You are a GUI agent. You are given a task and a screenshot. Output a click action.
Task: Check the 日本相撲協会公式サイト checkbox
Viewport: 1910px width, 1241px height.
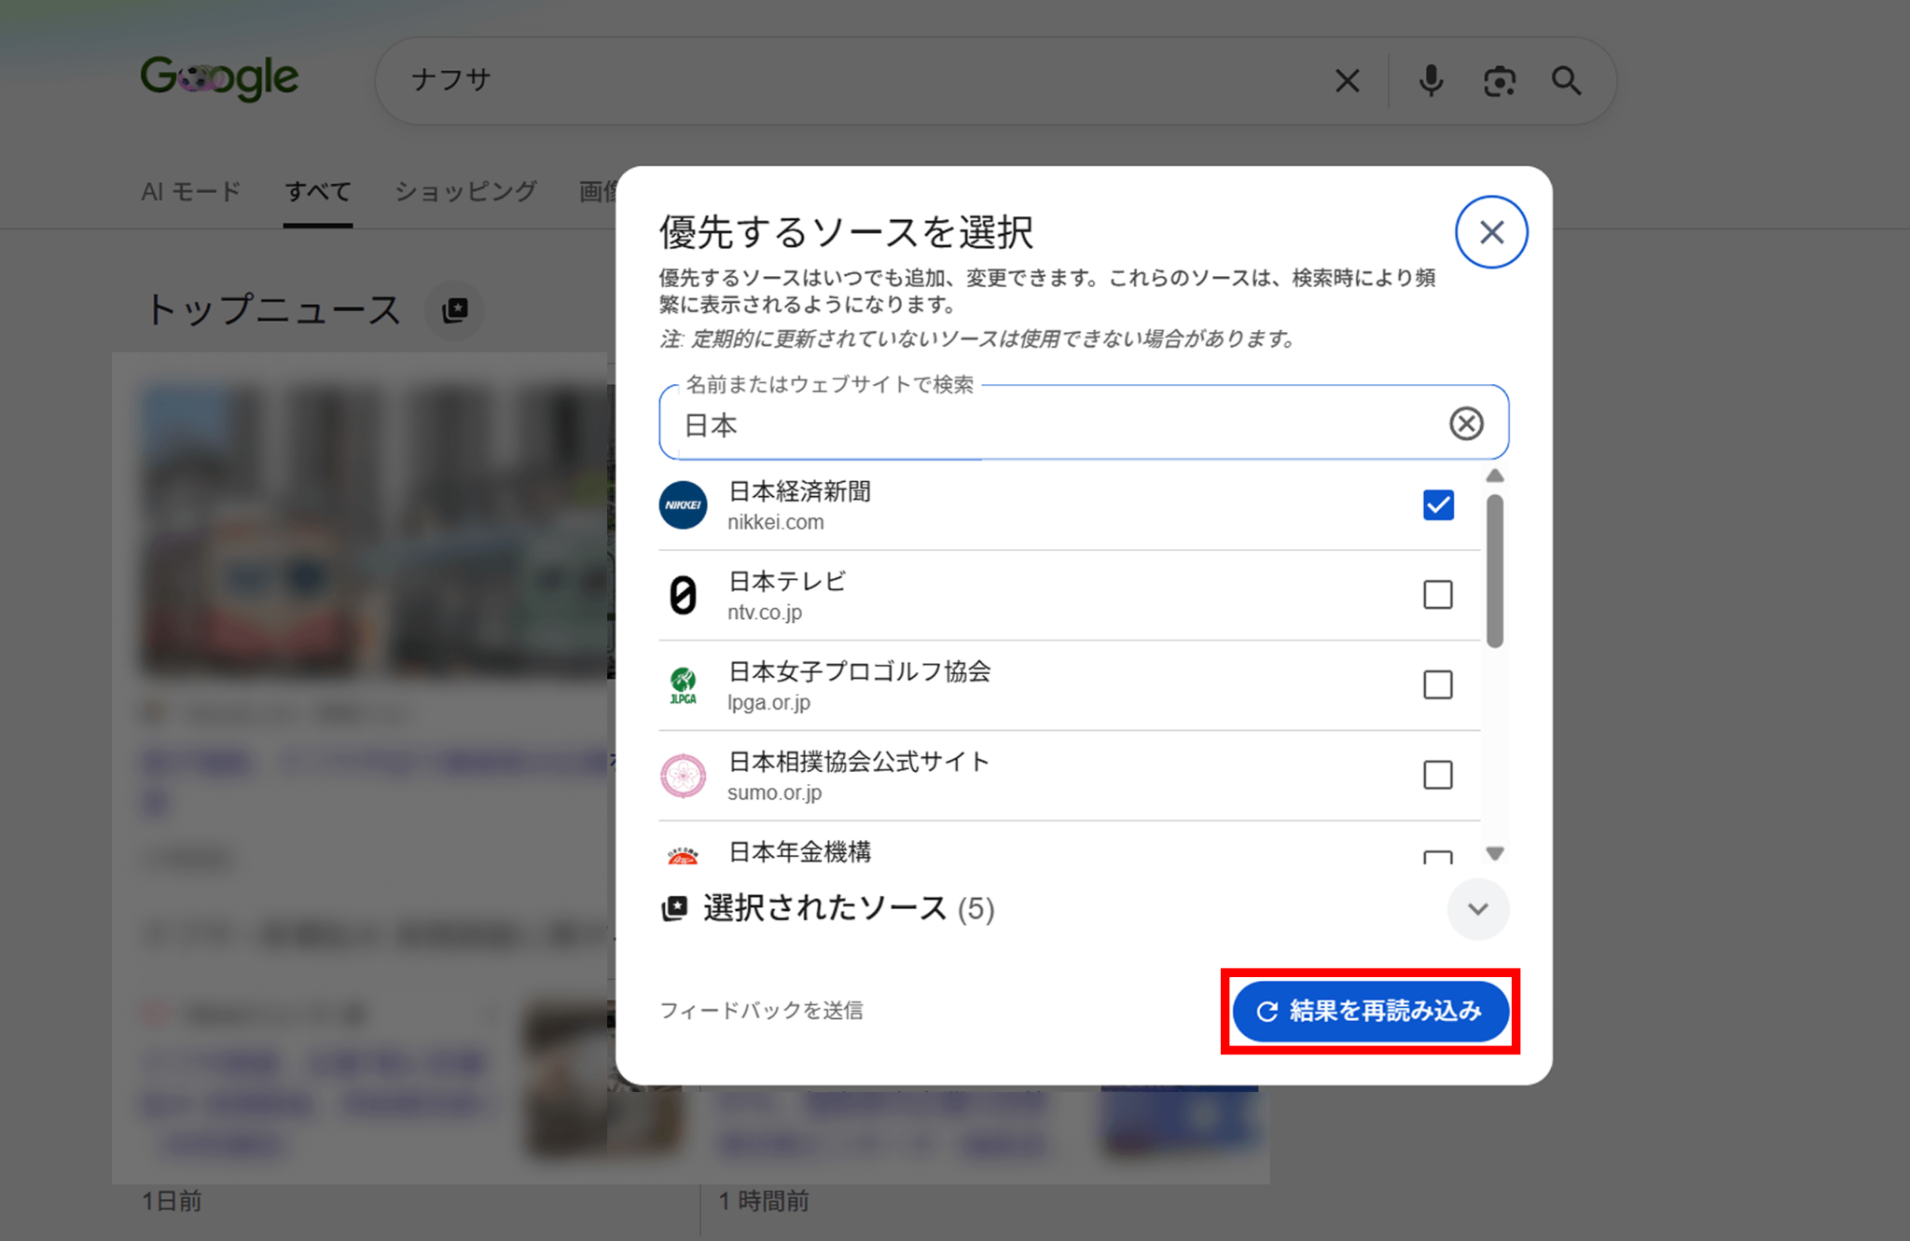[1438, 775]
